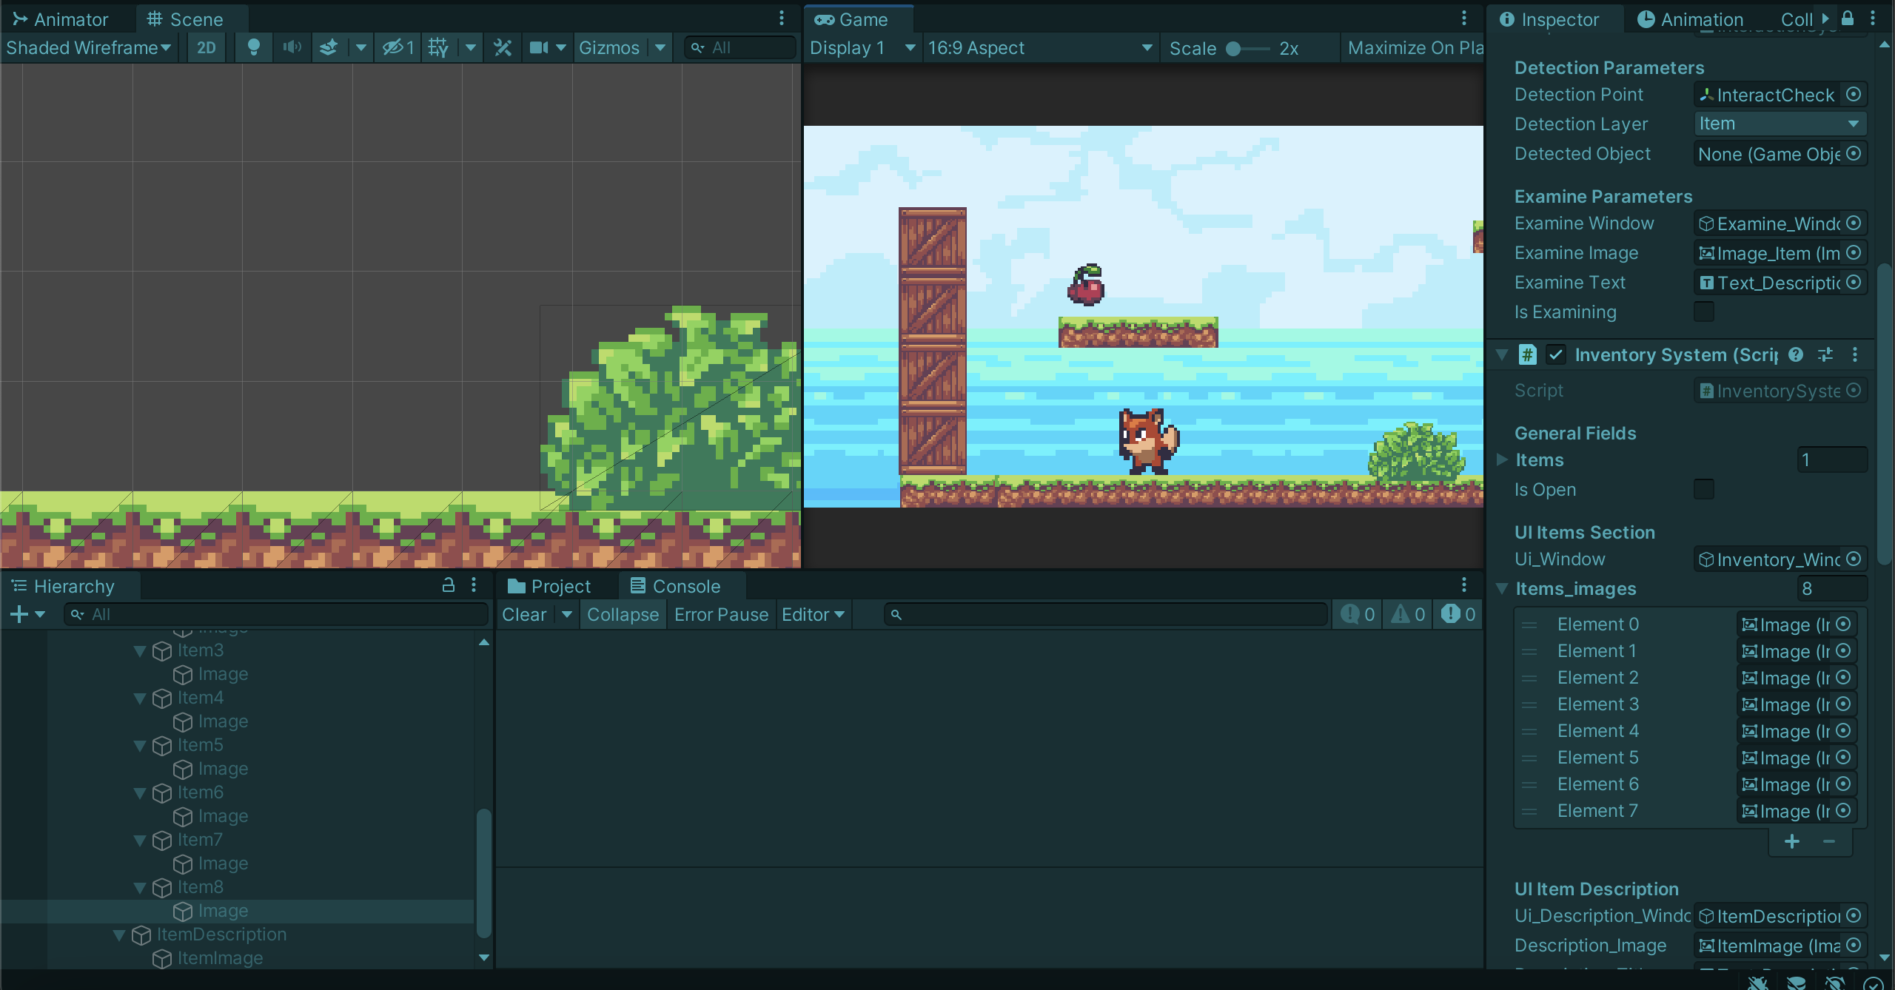The image size is (1895, 990).
Task: Toggle the Error Pause button
Action: coord(721,615)
